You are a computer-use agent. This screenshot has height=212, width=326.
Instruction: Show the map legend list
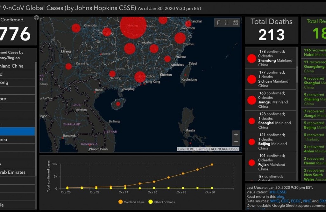tap(227, 23)
